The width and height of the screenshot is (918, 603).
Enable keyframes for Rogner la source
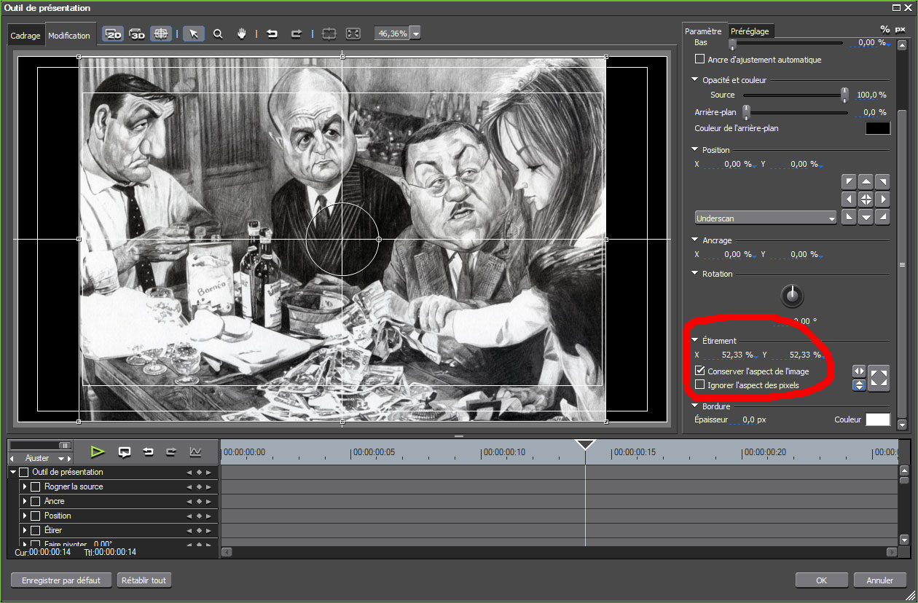(35, 486)
